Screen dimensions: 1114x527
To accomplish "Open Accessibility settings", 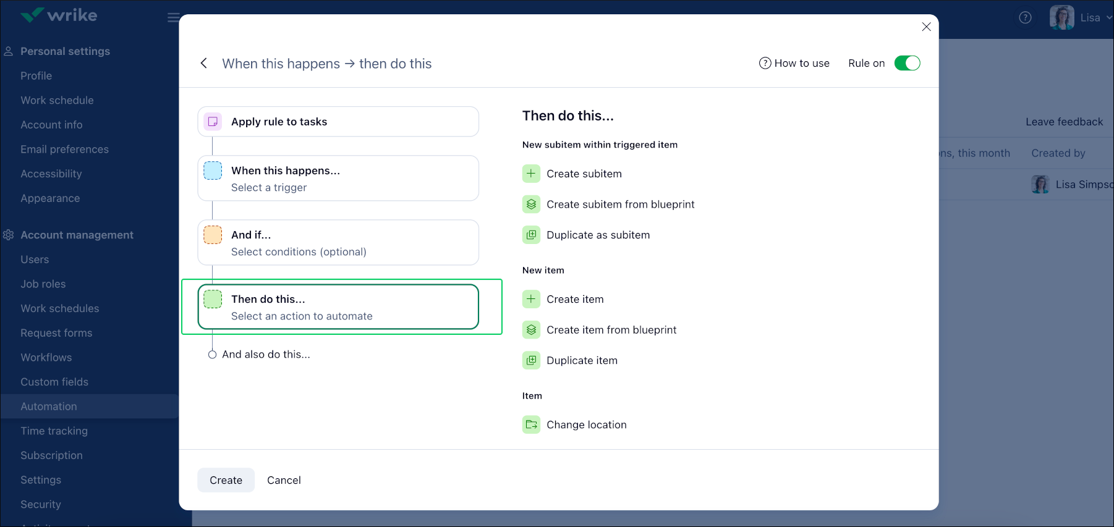I will [x=51, y=174].
